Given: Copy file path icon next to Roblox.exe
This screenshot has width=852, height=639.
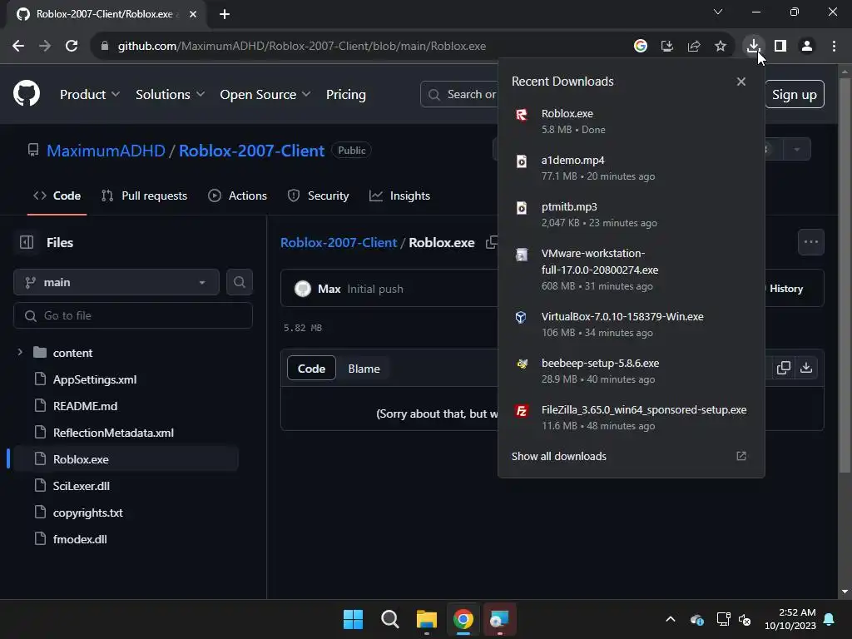Looking at the screenshot, I should click(491, 242).
